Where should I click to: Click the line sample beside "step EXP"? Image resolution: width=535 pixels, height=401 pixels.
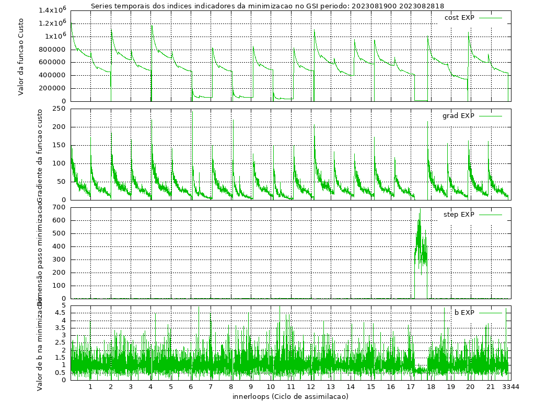coord(491,215)
